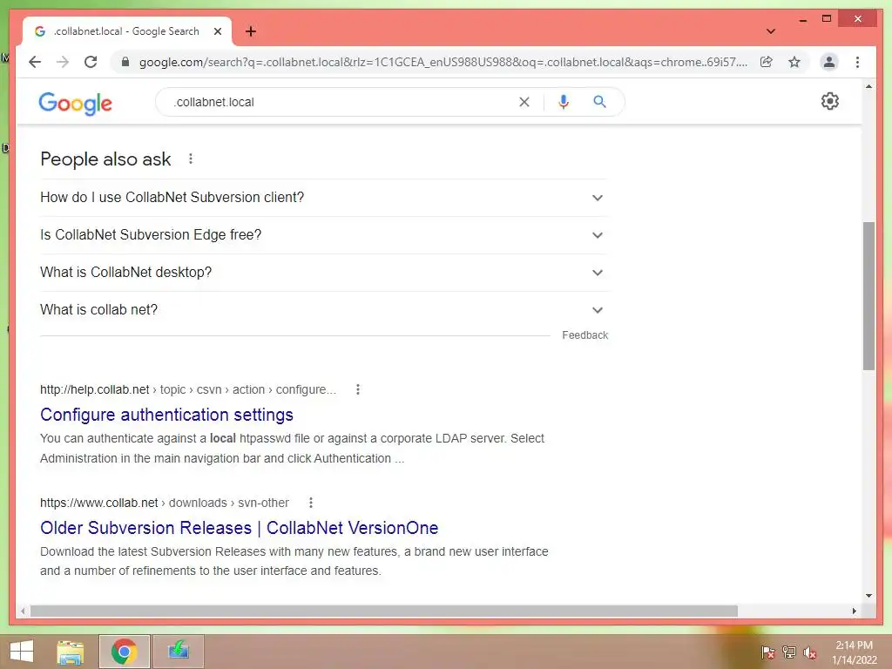The height and width of the screenshot is (669, 892).
Task: Click the horizontal scroll right arrow
Action: point(854,611)
